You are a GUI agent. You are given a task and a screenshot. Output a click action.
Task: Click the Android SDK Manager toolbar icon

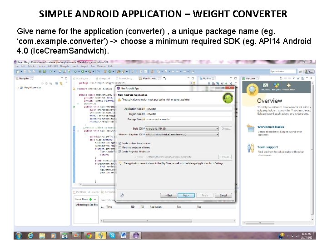(40, 72)
